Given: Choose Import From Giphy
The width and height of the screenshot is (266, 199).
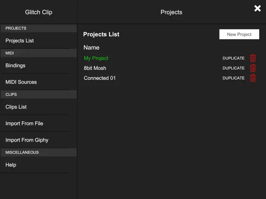Looking at the screenshot, I should pyautogui.click(x=27, y=140).
